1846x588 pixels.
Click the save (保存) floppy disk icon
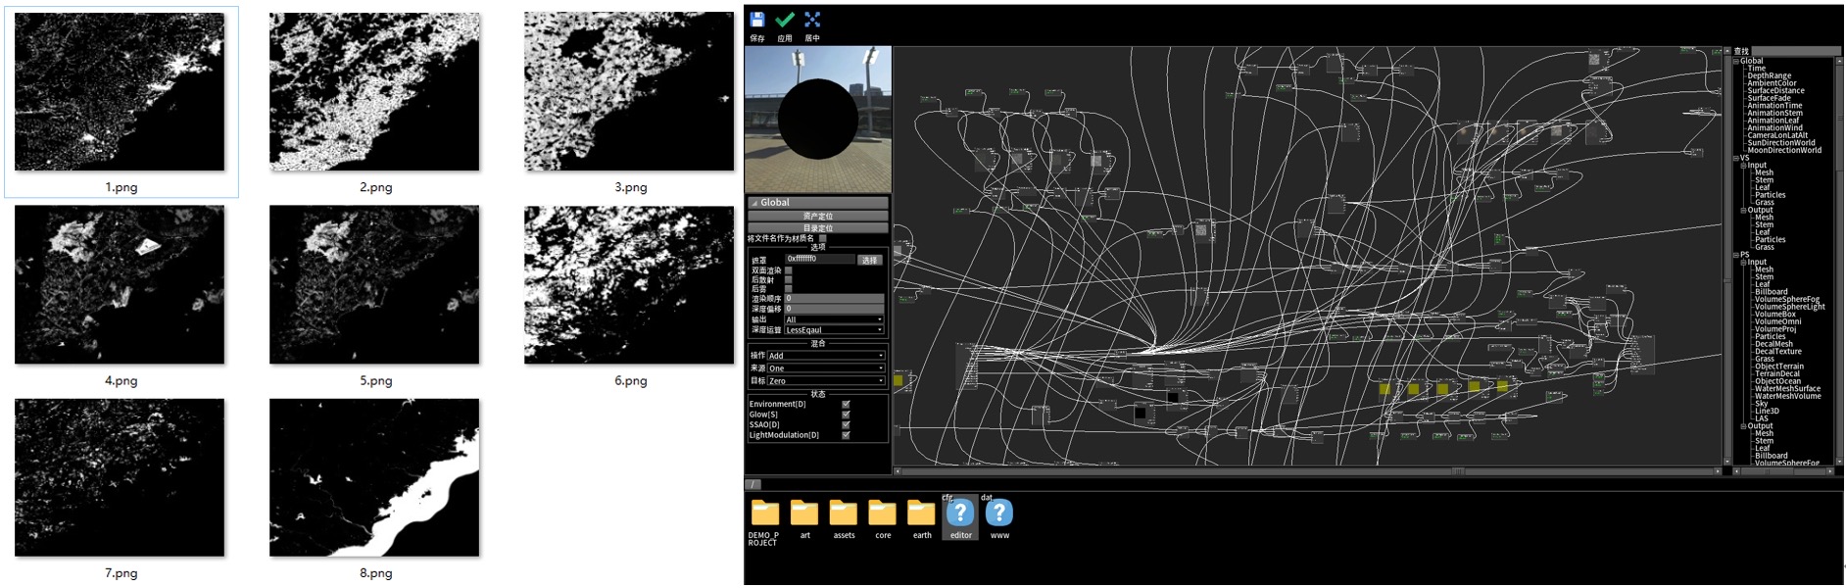pyautogui.click(x=756, y=21)
